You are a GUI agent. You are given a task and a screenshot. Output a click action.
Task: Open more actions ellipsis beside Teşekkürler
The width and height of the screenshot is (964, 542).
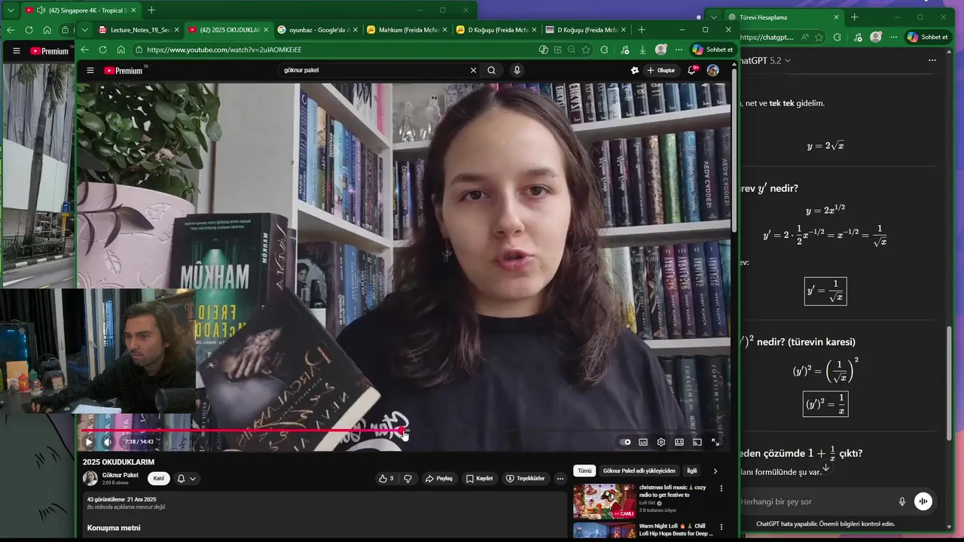(560, 478)
